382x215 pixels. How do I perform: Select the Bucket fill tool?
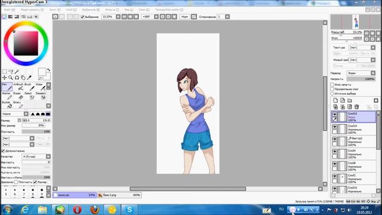pos(7,105)
